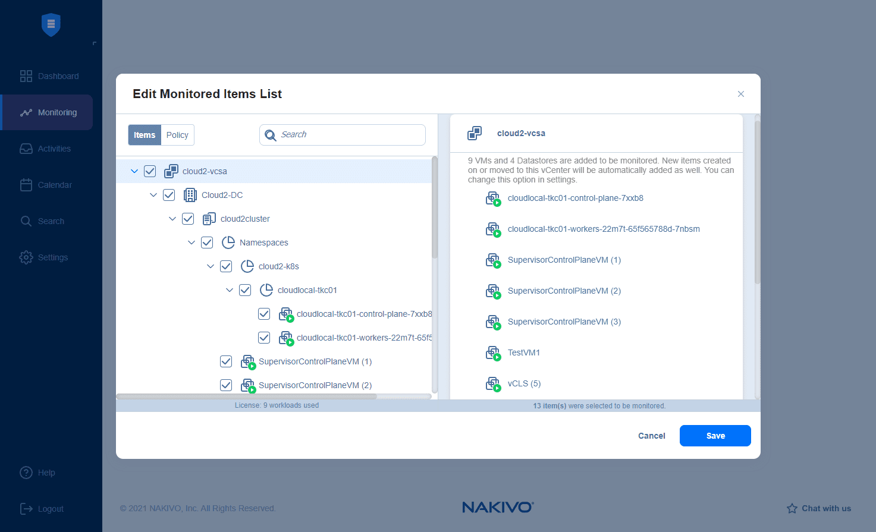Uncheck cloudlocal-tkc01-workers checkbox in tree
Viewport: 876px width, 532px height.
coord(264,338)
